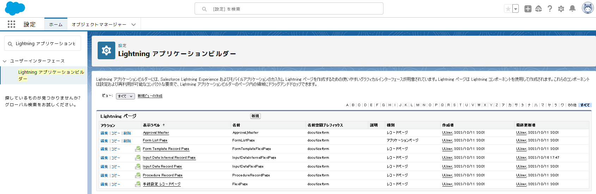
Task: Delete the Form List Page row
Action: coord(127,141)
